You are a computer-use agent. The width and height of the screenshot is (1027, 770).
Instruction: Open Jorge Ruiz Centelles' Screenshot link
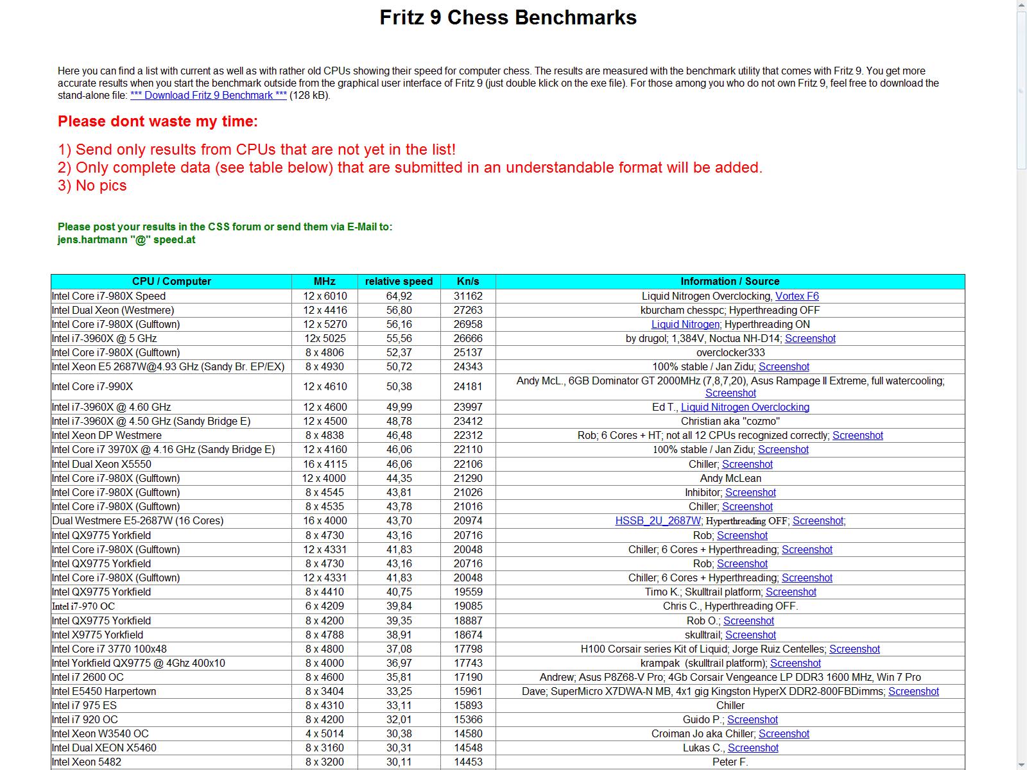854,649
